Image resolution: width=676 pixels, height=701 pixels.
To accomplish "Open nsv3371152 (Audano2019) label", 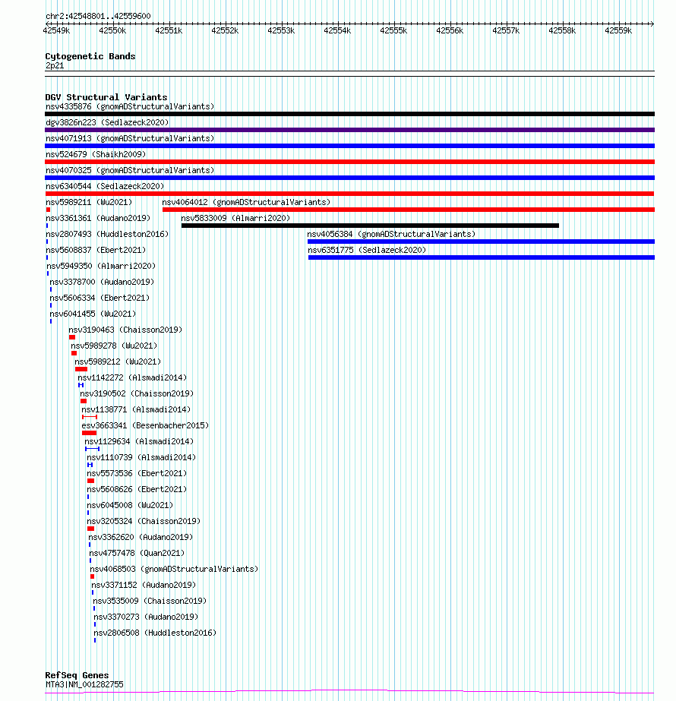I will point(144,586).
